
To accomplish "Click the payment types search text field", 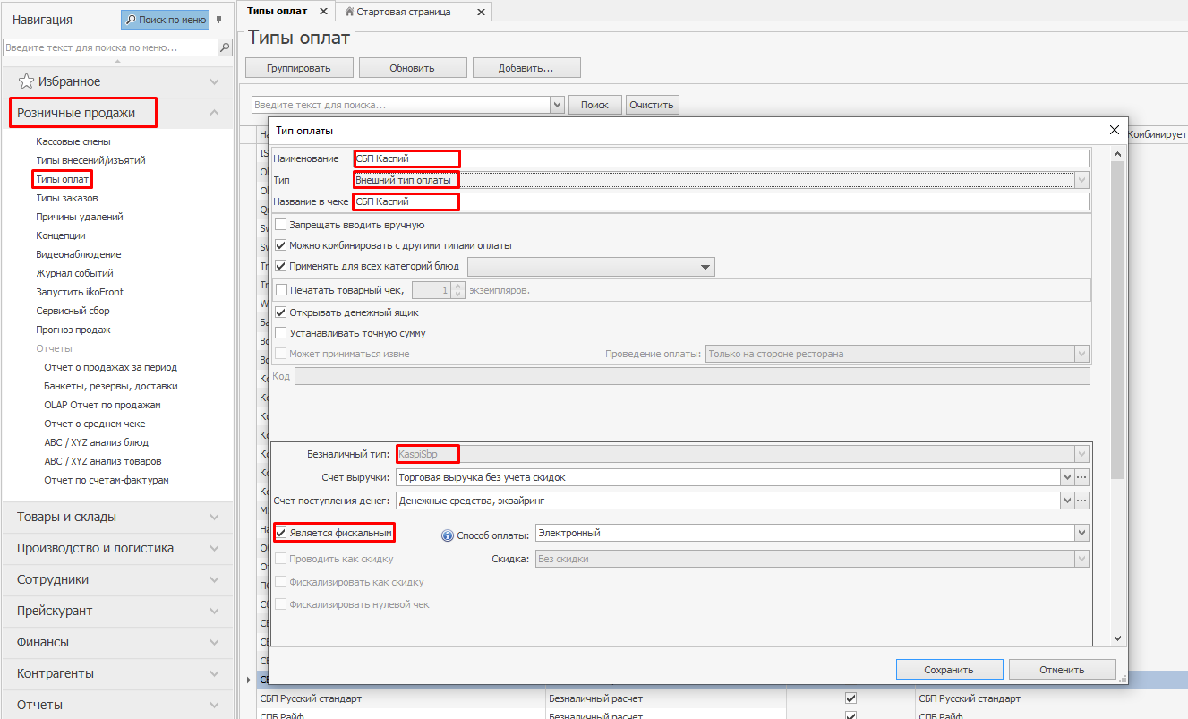I will coord(401,105).
